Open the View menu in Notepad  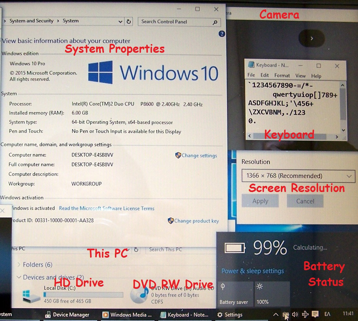[300, 76]
